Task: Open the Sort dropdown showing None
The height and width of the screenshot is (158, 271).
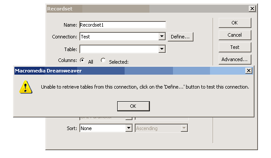Action: click(129, 128)
